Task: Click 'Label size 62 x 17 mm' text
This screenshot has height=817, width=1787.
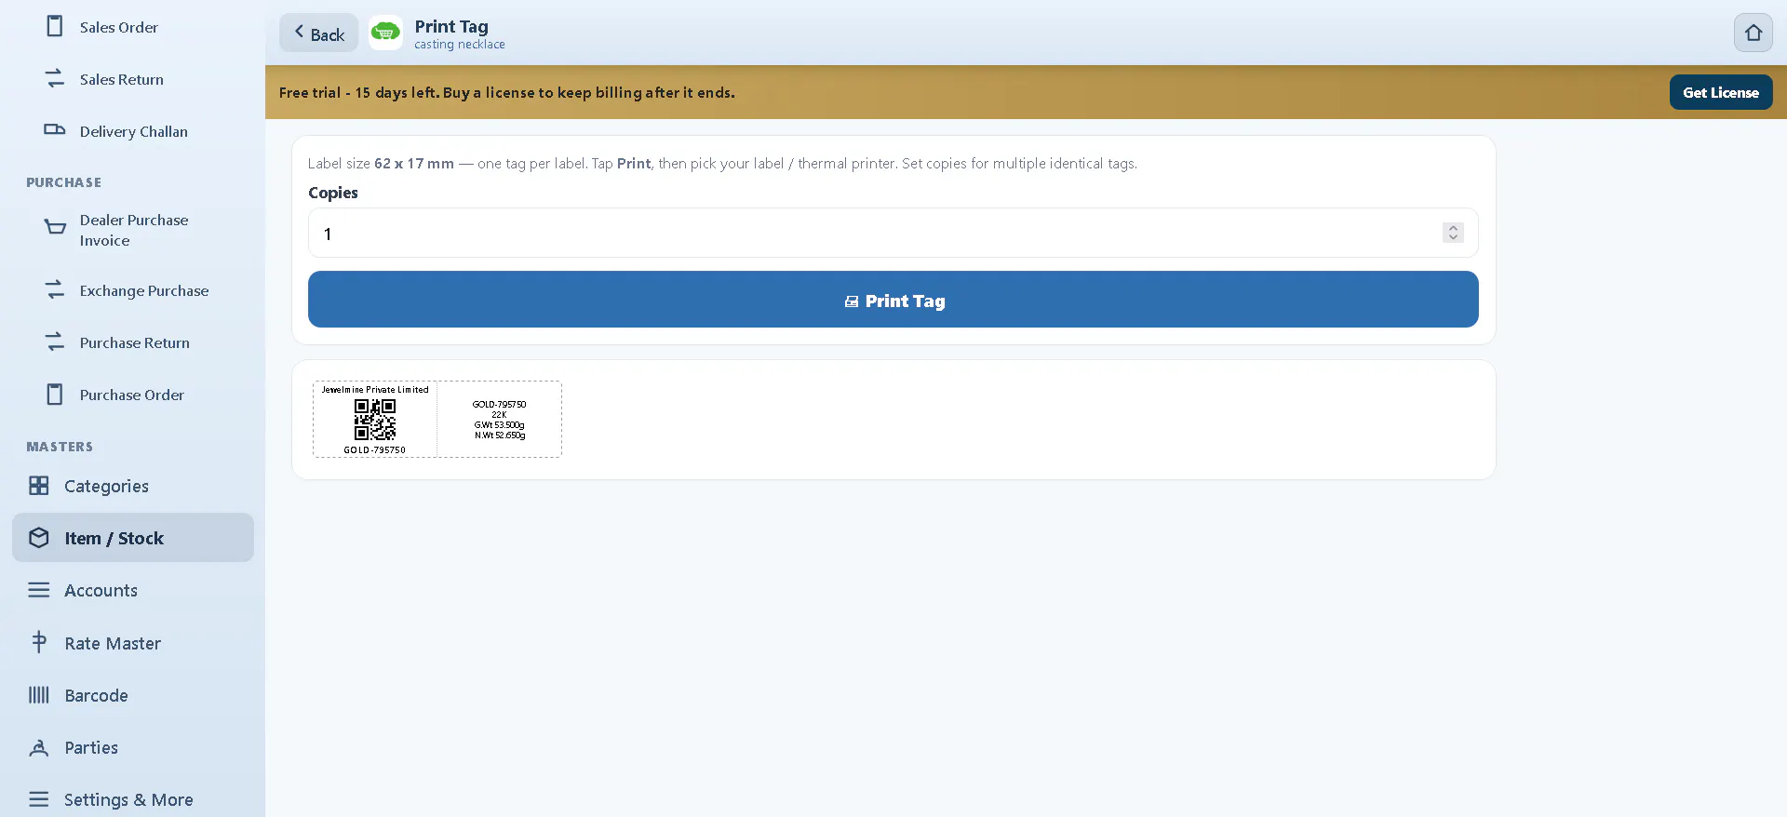Action: [x=382, y=164]
